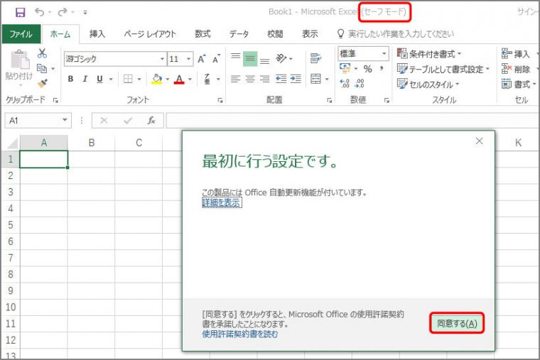Click the Insert Function fx icon
The width and height of the screenshot is (540, 360).
point(151,121)
